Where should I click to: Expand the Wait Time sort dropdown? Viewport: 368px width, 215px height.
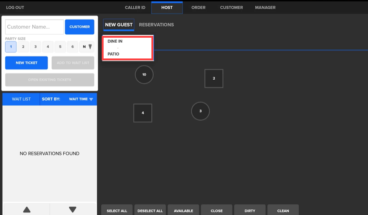[x=81, y=99]
